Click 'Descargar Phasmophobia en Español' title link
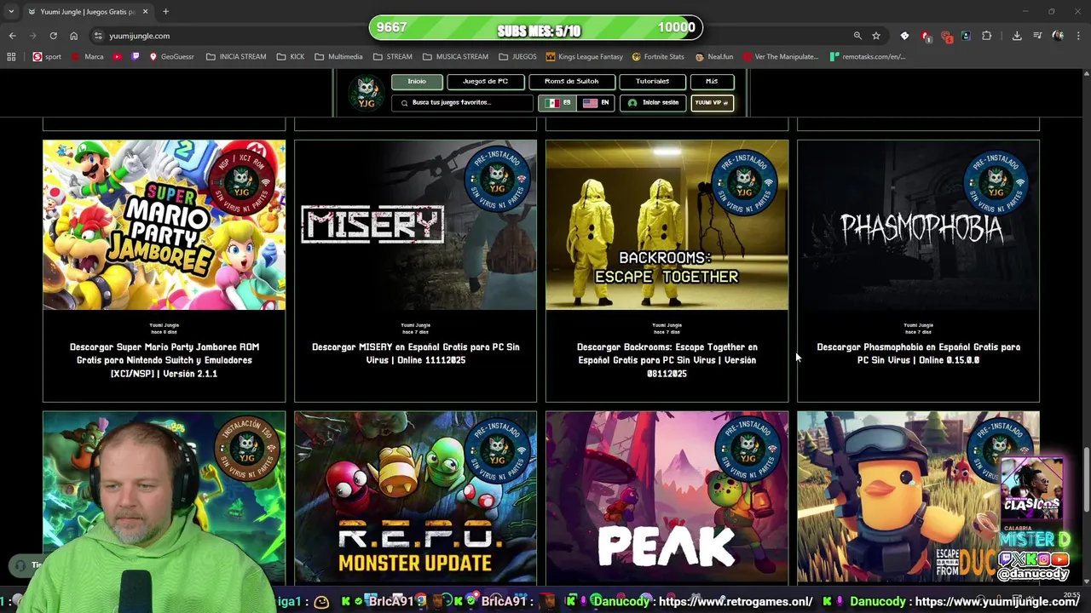Screen dimensions: 1091x613 click(919, 353)
